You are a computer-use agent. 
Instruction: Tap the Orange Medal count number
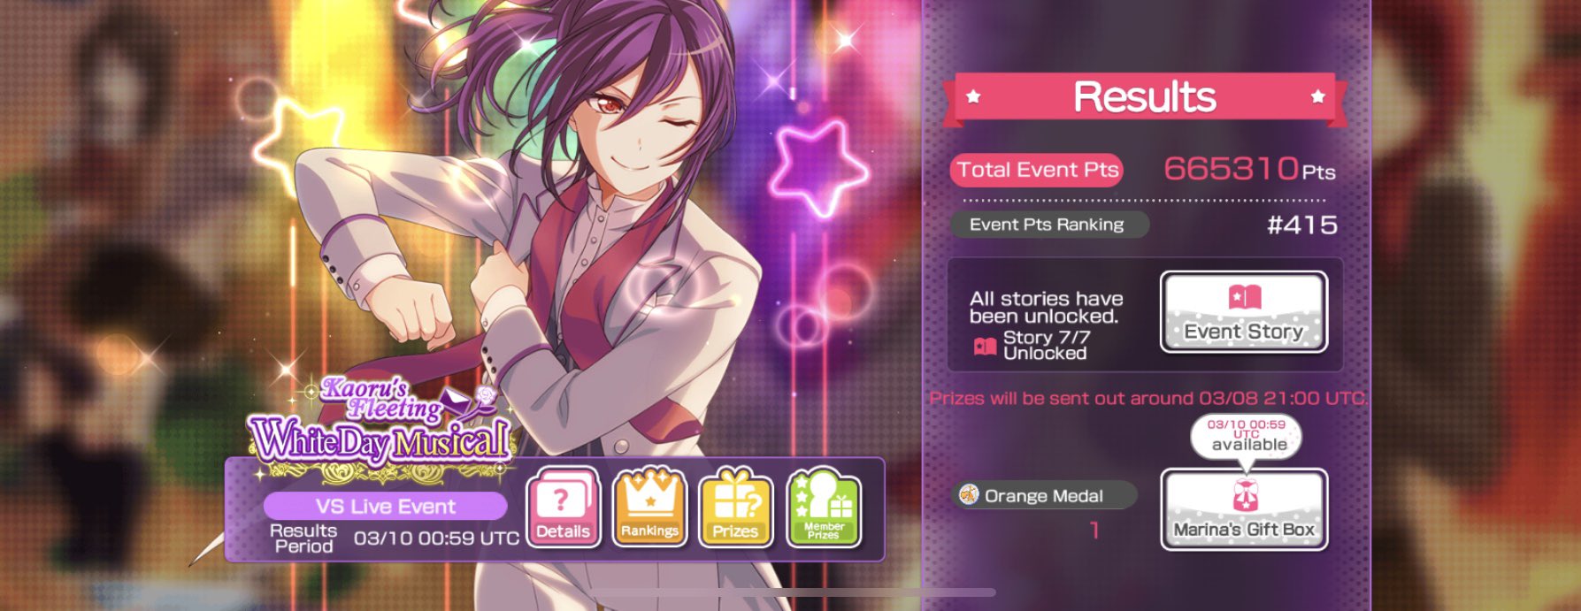(x=1094, y=531)
